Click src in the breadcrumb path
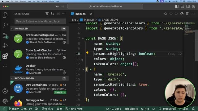Viewport: 198px width, 111px height. coord(74,20)
